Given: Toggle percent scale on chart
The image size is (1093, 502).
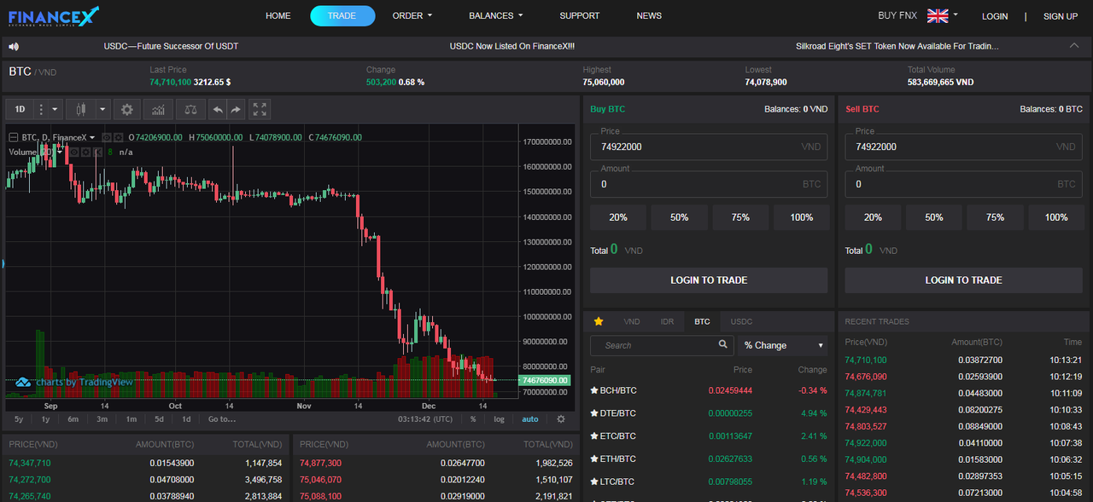Looking at the screenshot, I should (473, 419).
